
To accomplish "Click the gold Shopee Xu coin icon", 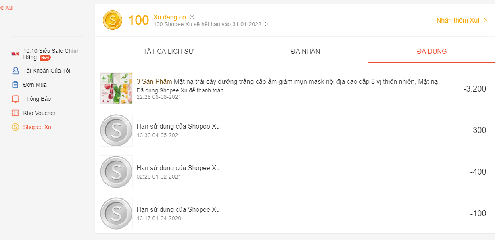I will (113, 20).
